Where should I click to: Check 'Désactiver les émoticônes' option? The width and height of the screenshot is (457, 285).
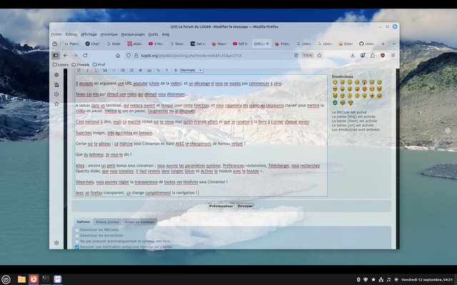tap(77, 236)
